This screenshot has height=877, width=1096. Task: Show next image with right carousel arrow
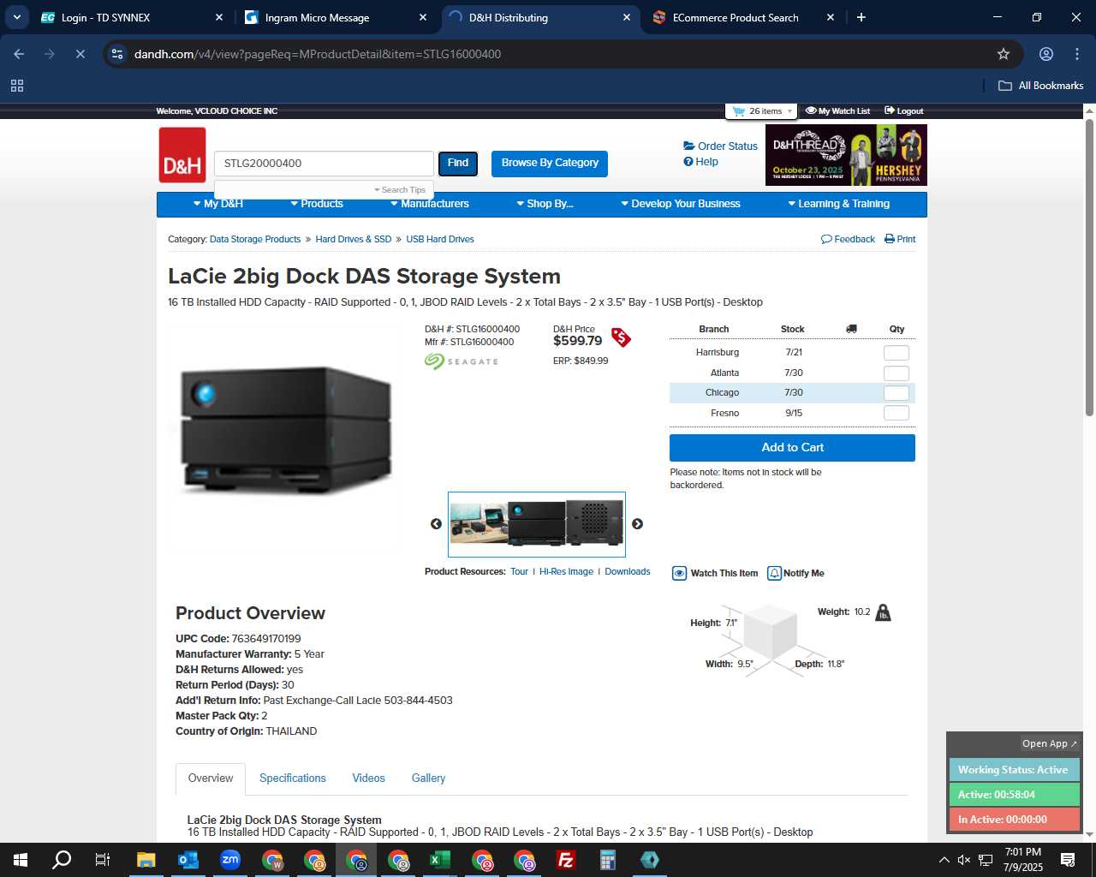pyautogui.click(x=637, y=524)
